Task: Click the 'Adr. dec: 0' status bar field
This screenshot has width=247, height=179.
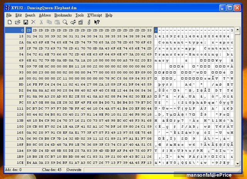Action: [23, 170]
